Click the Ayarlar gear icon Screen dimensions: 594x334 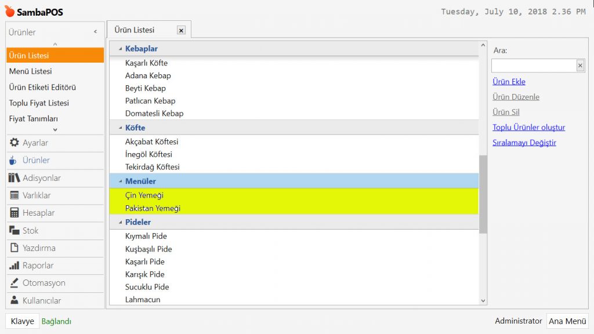(15, 143)
